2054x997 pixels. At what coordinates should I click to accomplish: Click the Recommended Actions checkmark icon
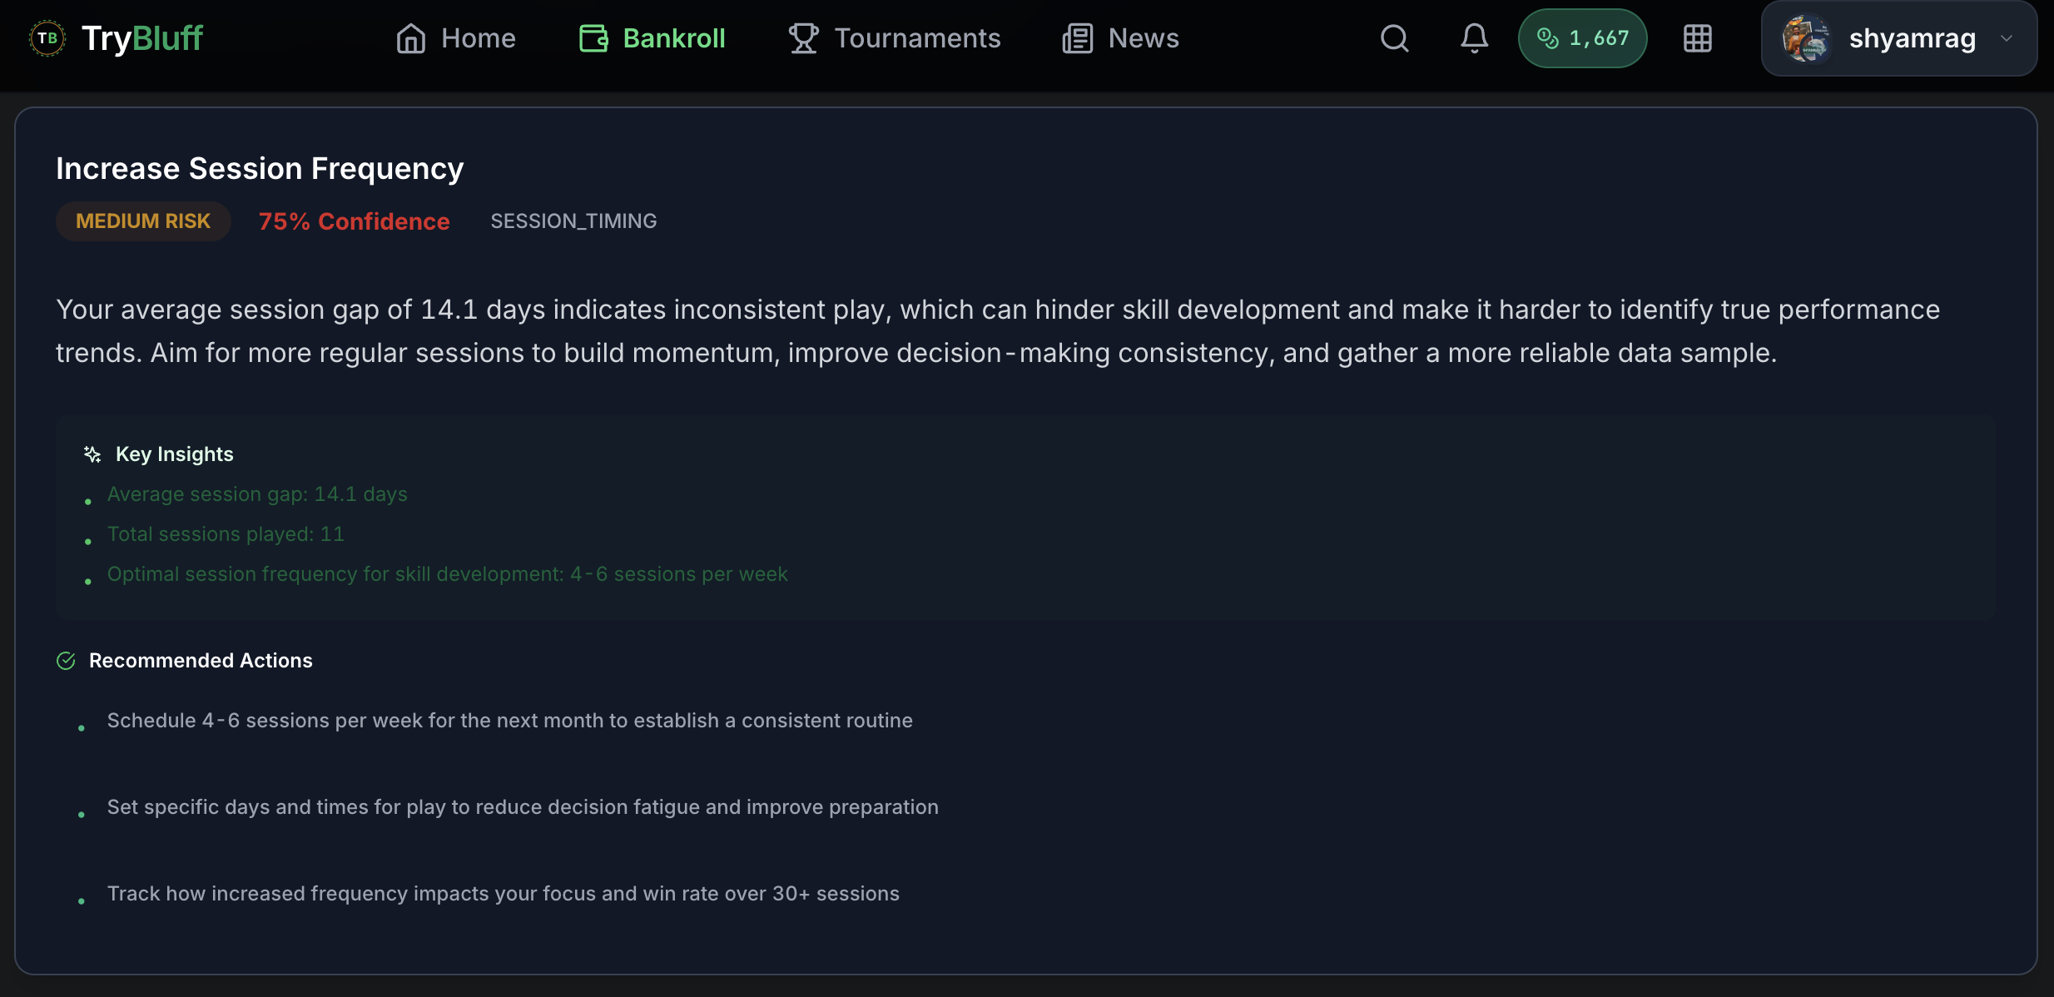67,660
